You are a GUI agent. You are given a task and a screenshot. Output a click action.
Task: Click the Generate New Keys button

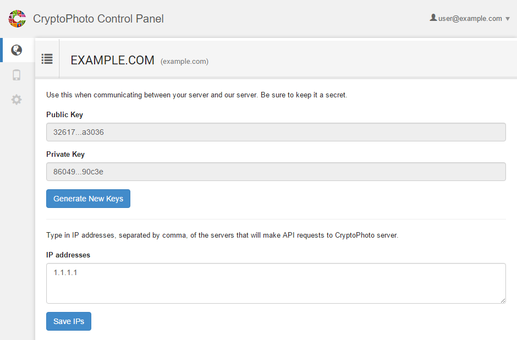[88, 199]
